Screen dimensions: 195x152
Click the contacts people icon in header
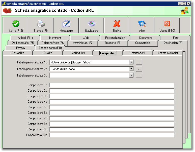(x=185, y=11)
